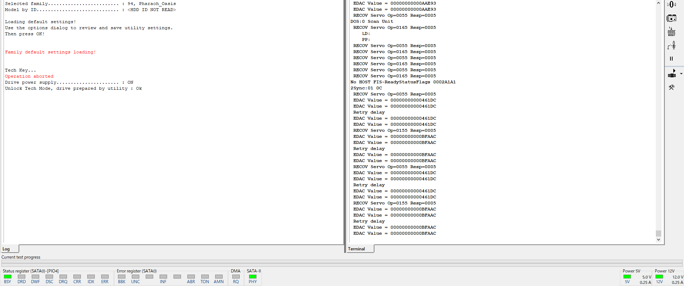Pause terminal output with the pause icon
684x286 pixels.
671,59
